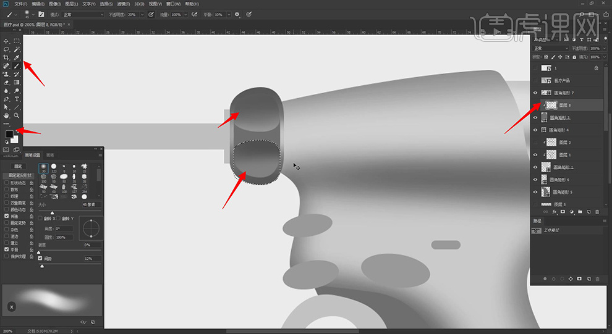Click the add layer style fx icon

(555, 212)
